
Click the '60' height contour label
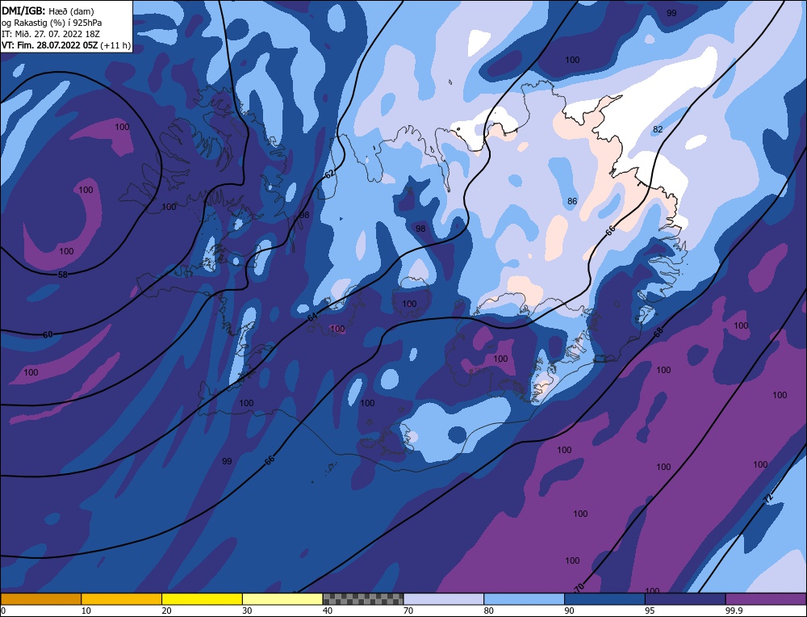[x=48, y=335]
